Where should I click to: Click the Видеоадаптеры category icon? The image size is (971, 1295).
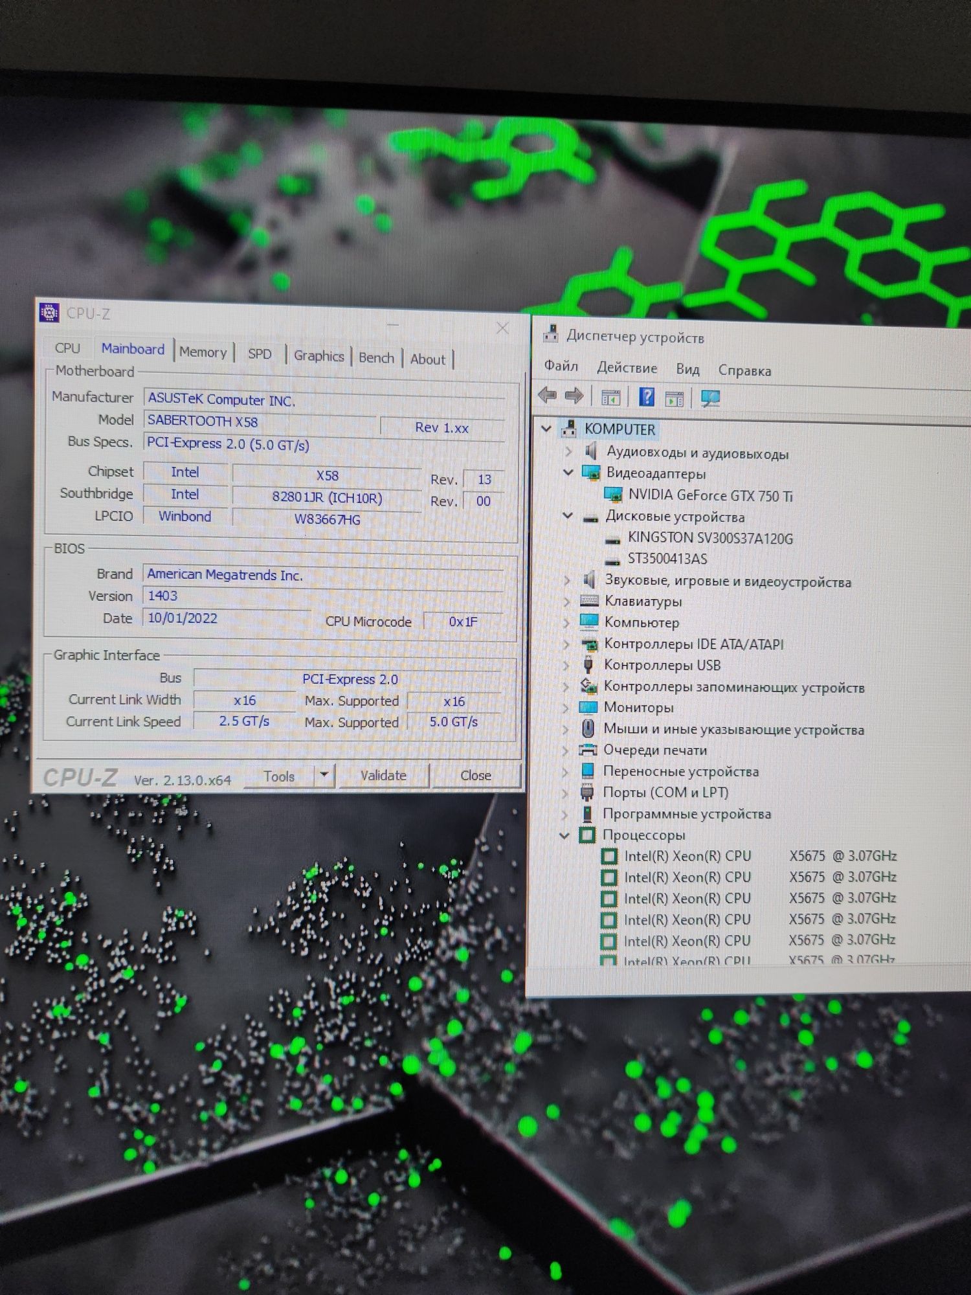pos(591,473)
